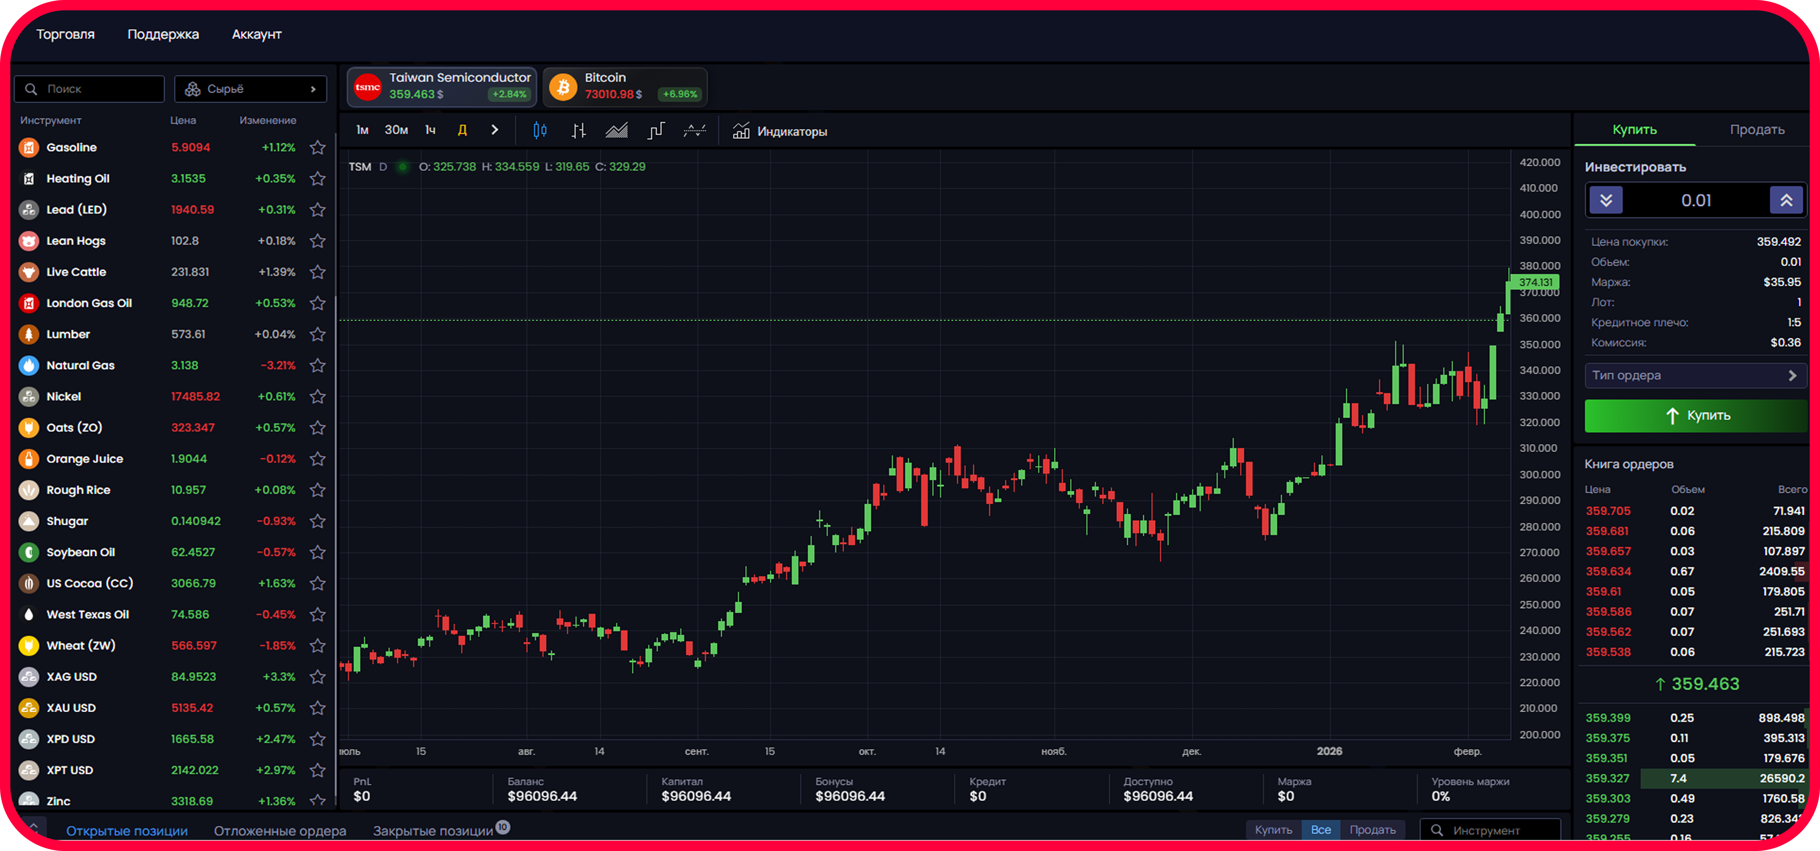Open the Поддержка menu

(163, 34)
